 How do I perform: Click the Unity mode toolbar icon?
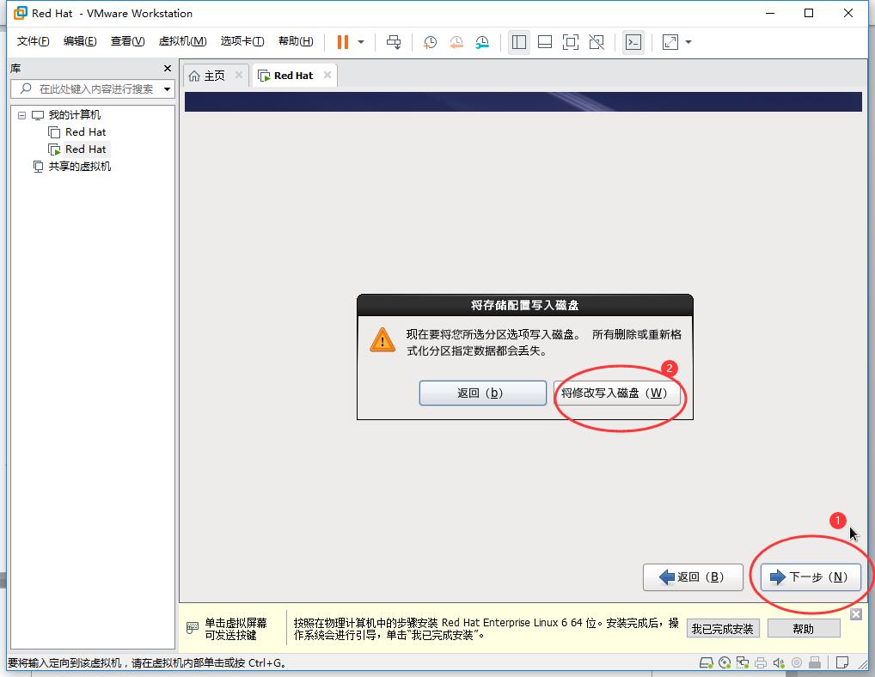tap(597, 42)
